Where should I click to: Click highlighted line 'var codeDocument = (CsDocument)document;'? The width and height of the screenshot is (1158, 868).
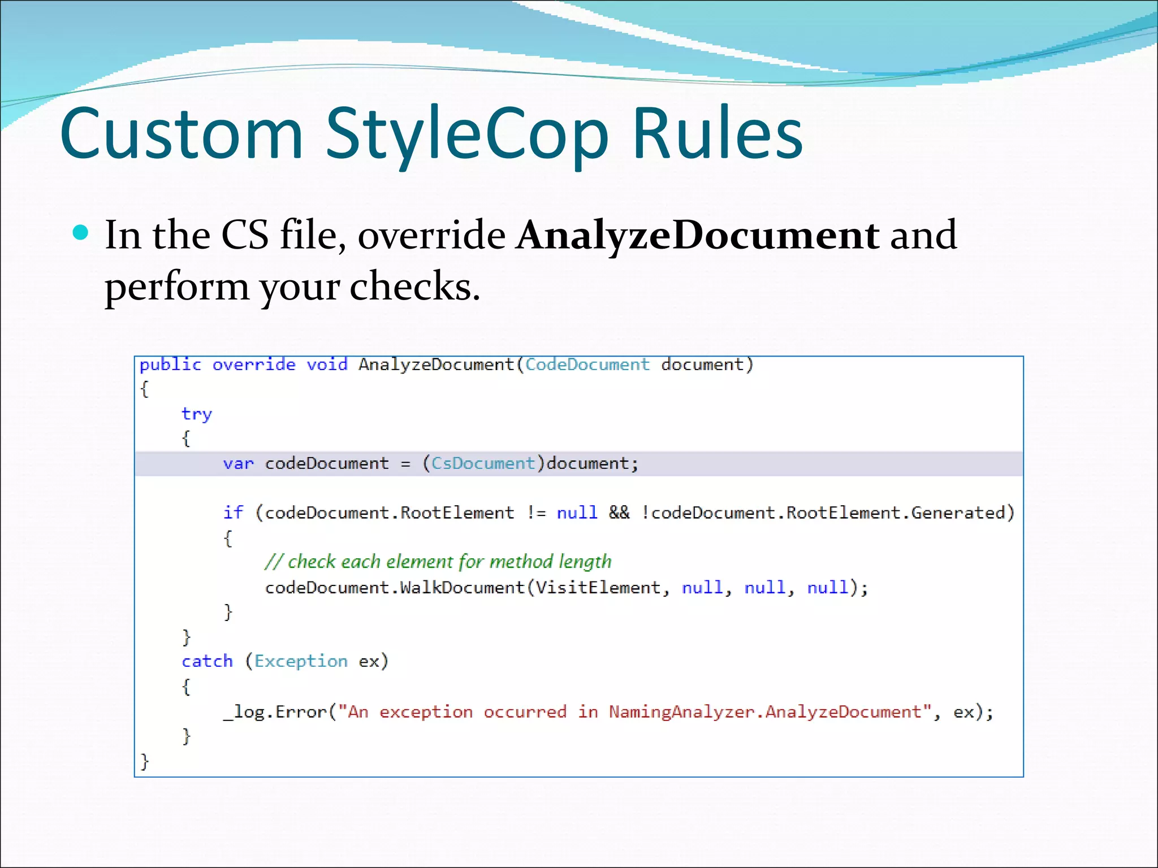point(578,464)
